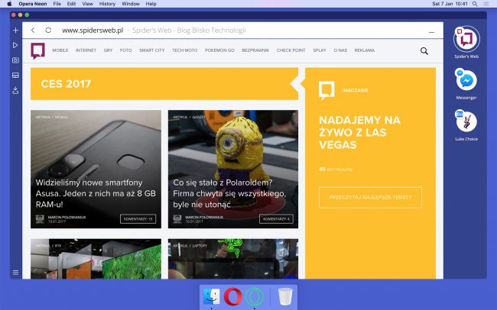
Task: Click the NADAJEMY NA ŻYWO Z LAS VEGAS heading
Action: [x=360, y=132]
